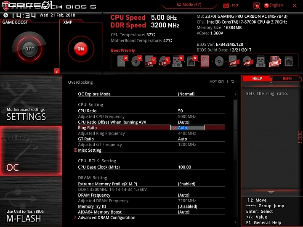303x227 pixels.
Task: Click CPU Base Clock value 100.00
Action: (x=185, y=167)
